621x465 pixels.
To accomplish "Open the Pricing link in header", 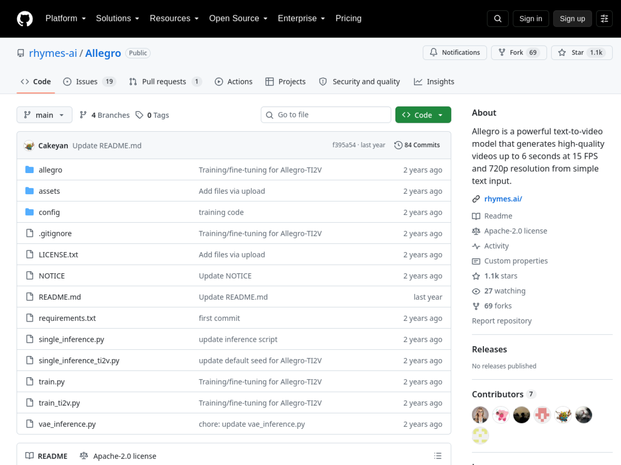I will [x=348, y=19].
